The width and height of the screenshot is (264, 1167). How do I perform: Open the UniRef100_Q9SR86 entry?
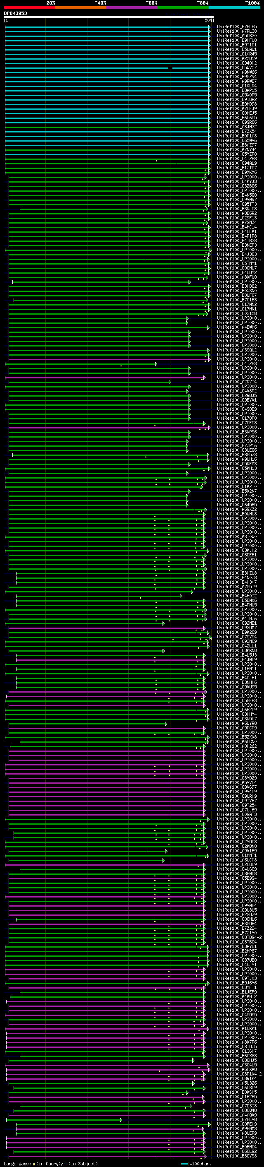tap(237, 122)
